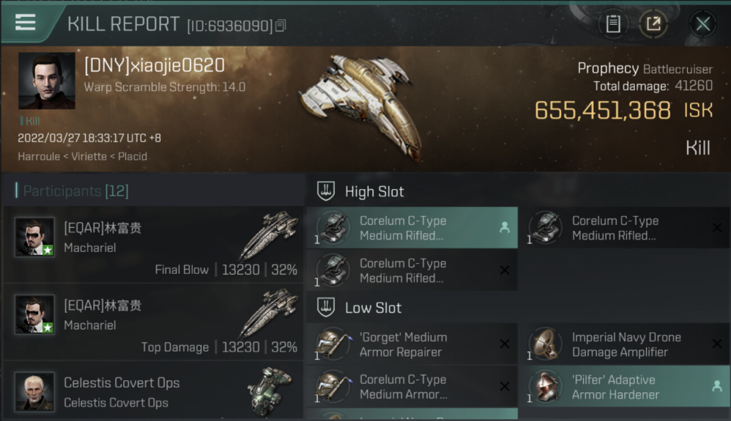Open the Final Blow Machariel participant entry
This screenshot has height=421, width=731.
click(x=153, y=245)
